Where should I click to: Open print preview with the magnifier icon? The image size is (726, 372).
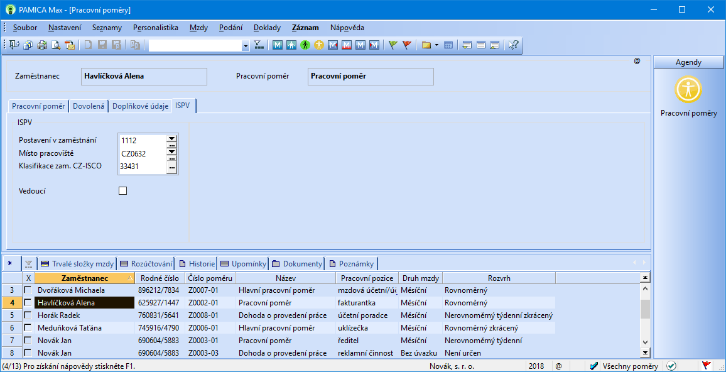pyautogui.click(x=55, y=45)
